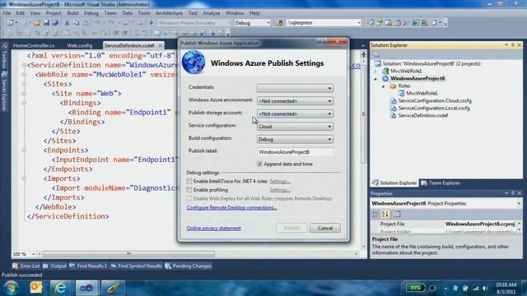Open the Build configuration dropdown in dialog

click(295, 139)
